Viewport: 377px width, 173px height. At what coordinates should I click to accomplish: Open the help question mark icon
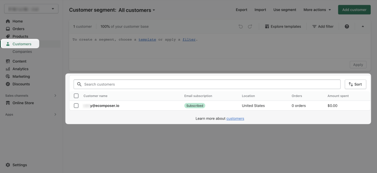pos(347,27)
